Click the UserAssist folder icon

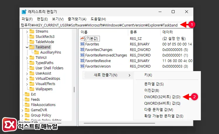[32, 73]
